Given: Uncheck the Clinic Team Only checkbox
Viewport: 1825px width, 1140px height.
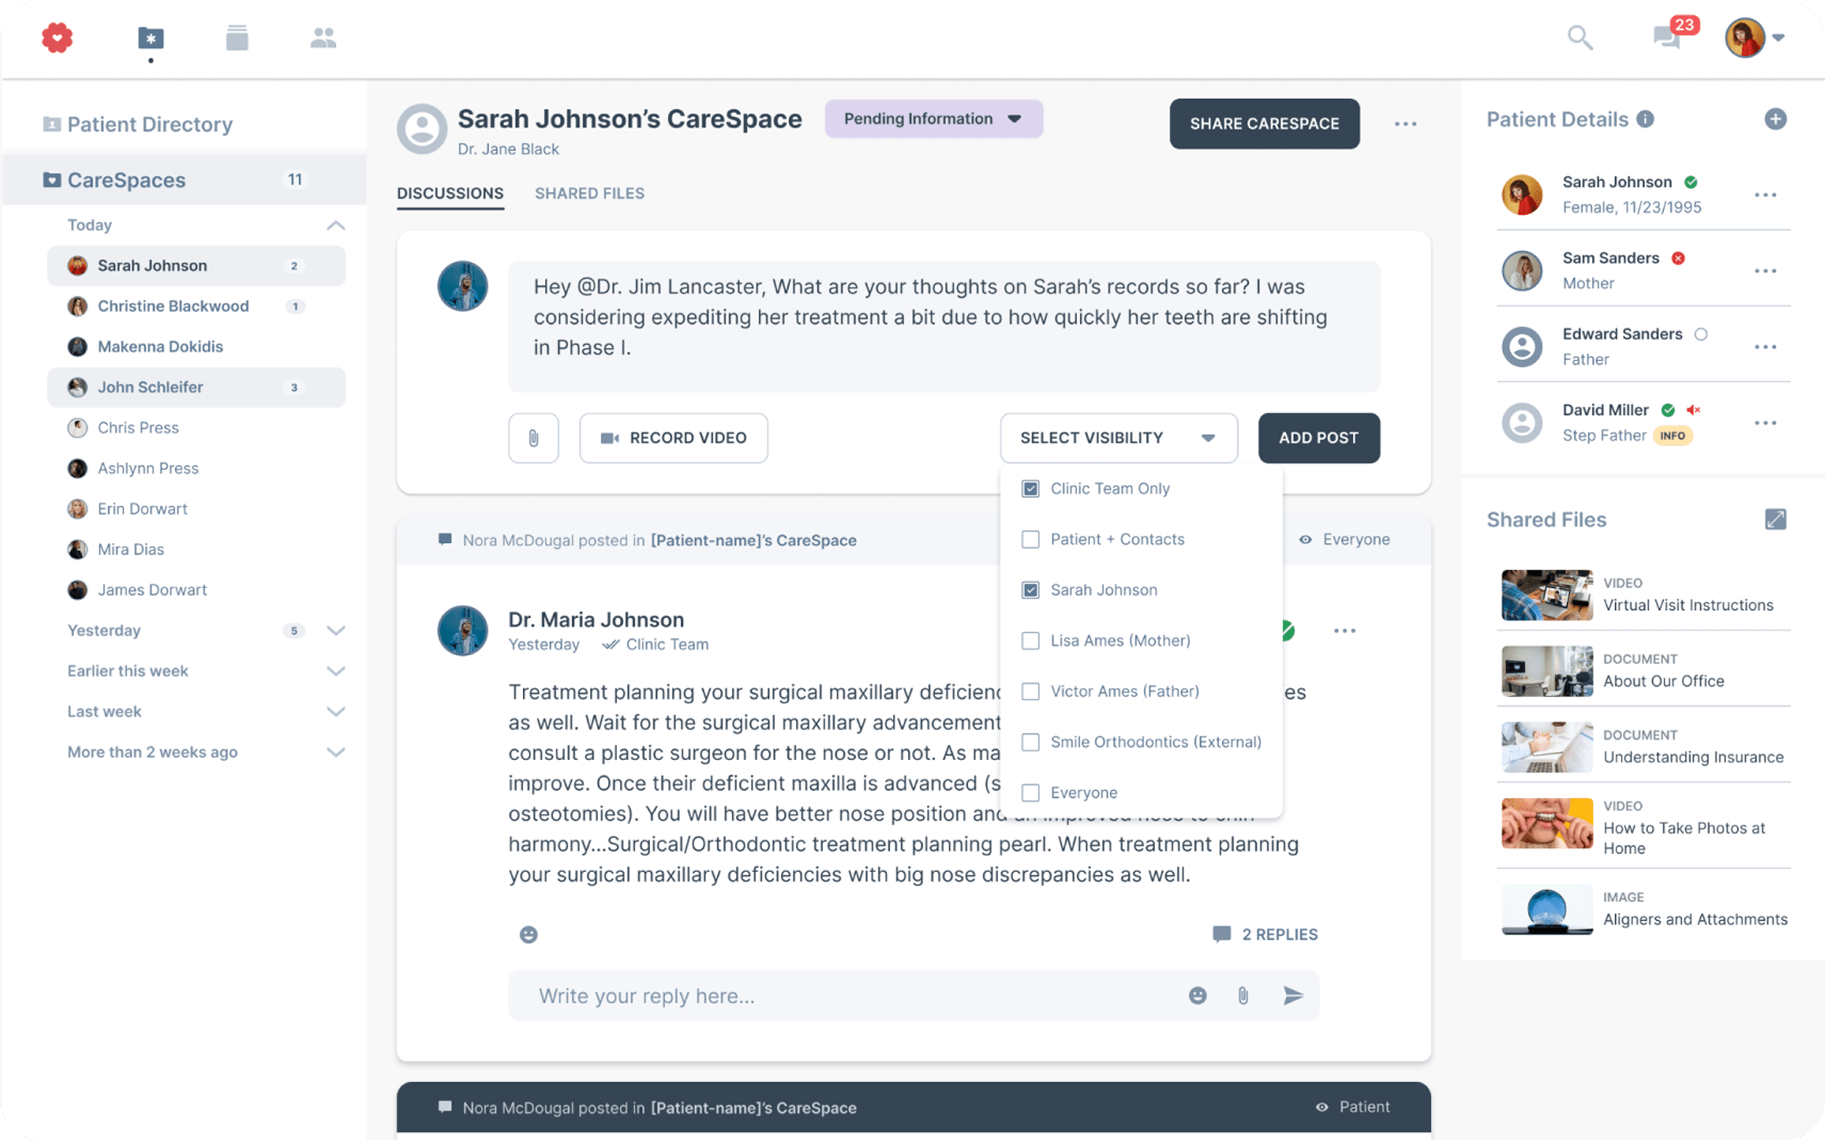Looking at the screenshot, I should [1030, 488].
